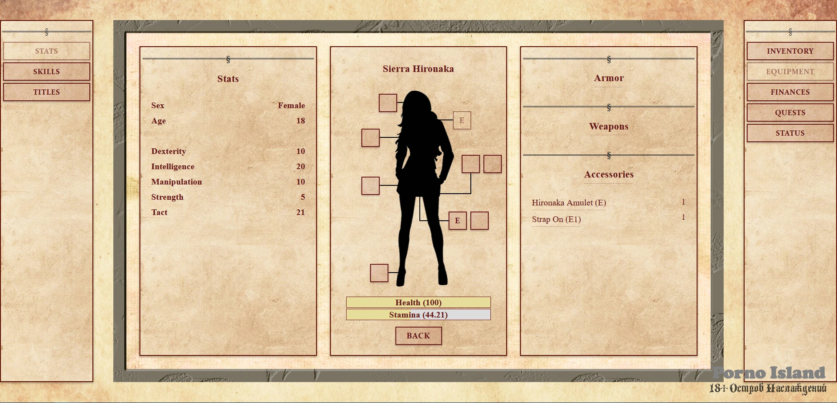The image size is (837, 403).
Task: Click the outermost right-side hip slot
Action: point(492,164)
